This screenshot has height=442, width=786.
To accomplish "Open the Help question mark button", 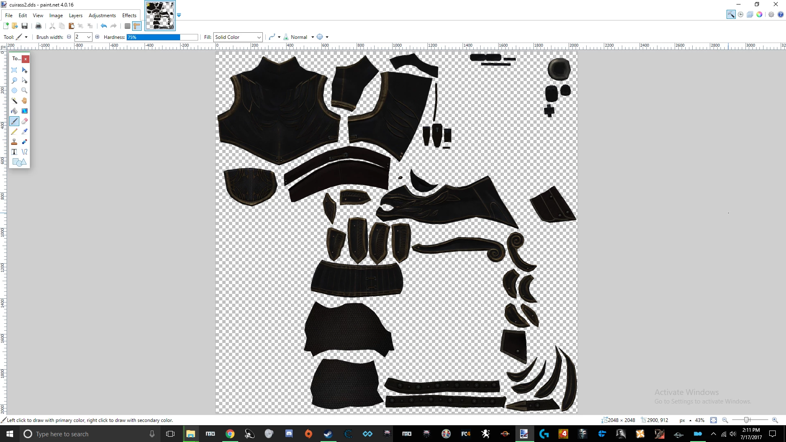I will pyautogui.click(x=781, y=14).
